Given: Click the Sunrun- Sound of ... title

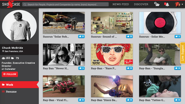Looking at the screenshot, I should (104, 37).
